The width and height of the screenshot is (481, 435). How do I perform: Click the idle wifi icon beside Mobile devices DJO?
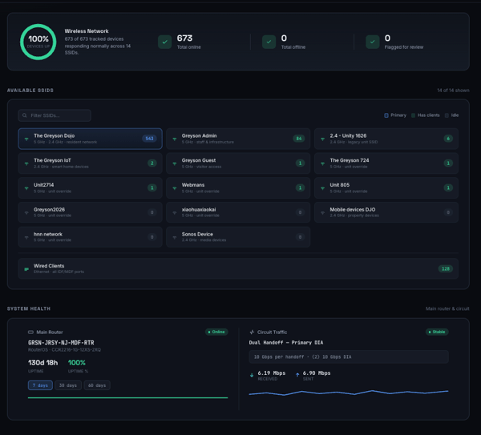click(323, 213)
